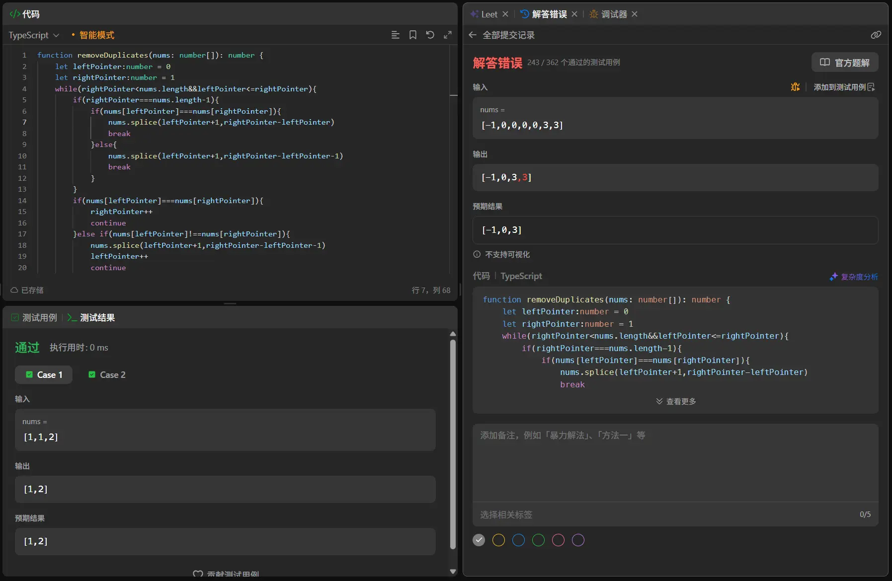The width and height of the screenshot is (892, 581).
Task: Click the notes text area to add remarks
Action: (675, 462)
